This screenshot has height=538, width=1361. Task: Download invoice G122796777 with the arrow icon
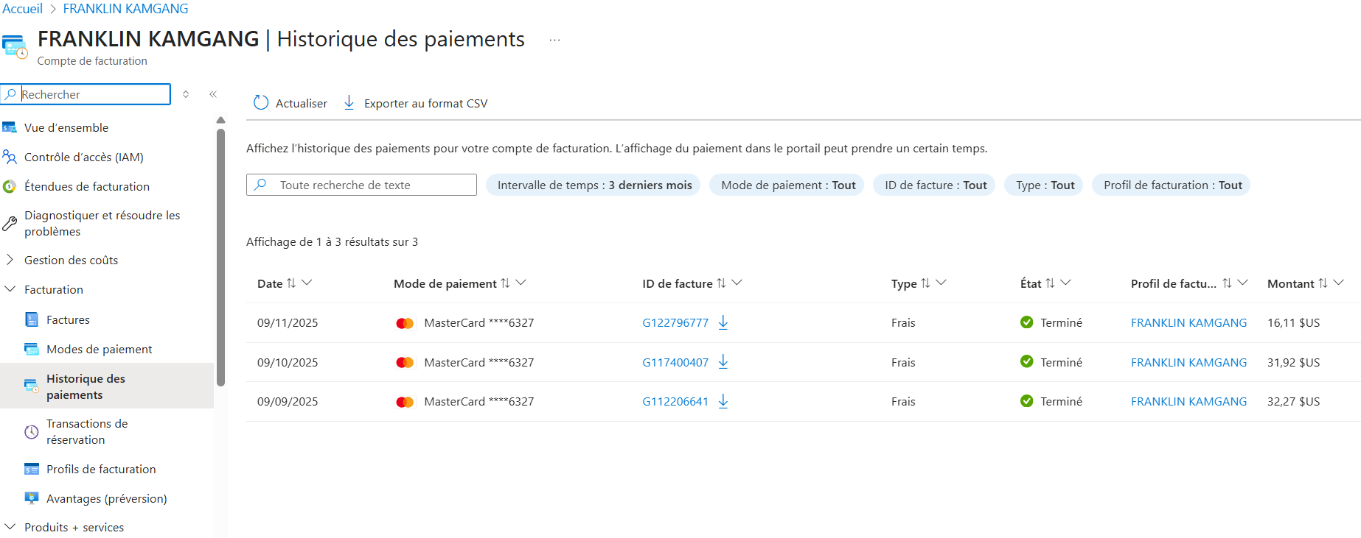tap(723, 322)
